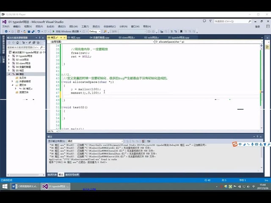Screen dimensions: 271x203
Task: Click the Sogou microphone voice input icon
Action: pos(252,144)
